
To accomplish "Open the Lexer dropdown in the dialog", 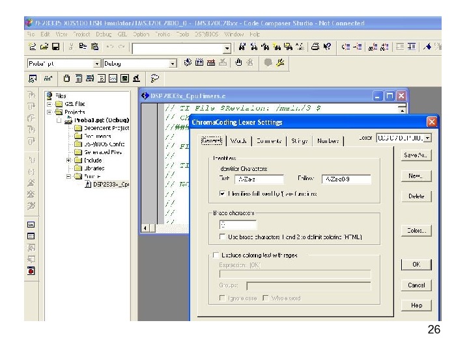I will pos(428,138).
